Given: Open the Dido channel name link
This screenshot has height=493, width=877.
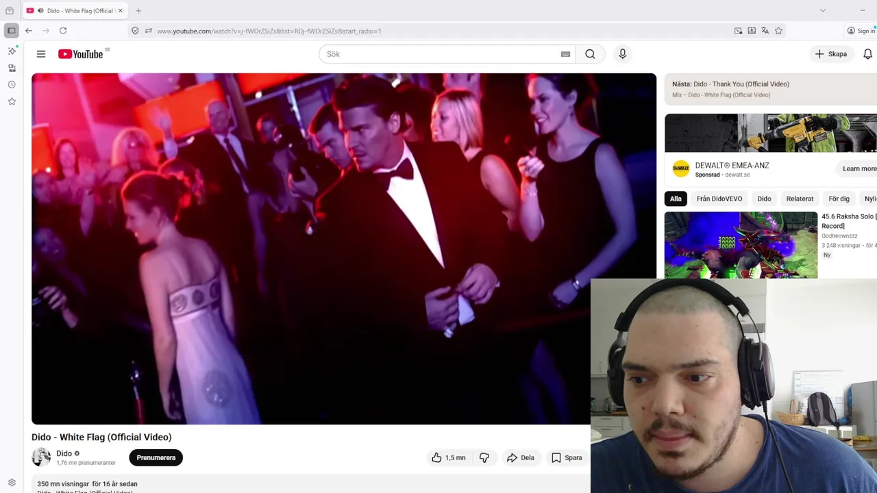Looking at the screenshot, I should tap(64, 453).
